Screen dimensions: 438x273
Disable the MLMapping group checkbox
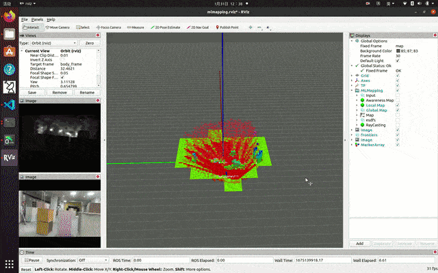coord(398,91)
